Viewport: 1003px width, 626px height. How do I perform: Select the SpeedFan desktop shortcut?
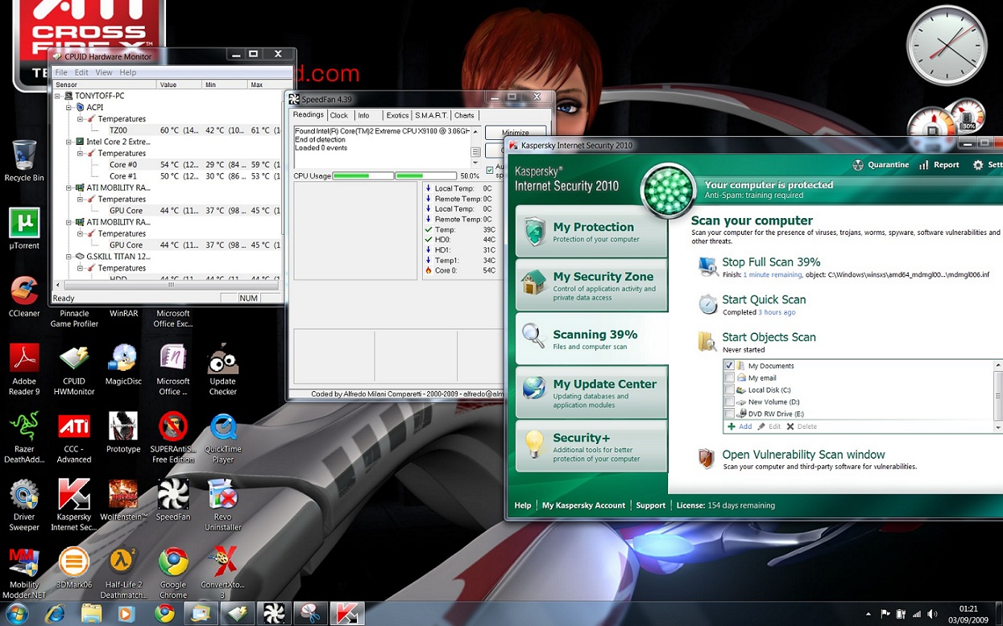click(x=173, y=500)
